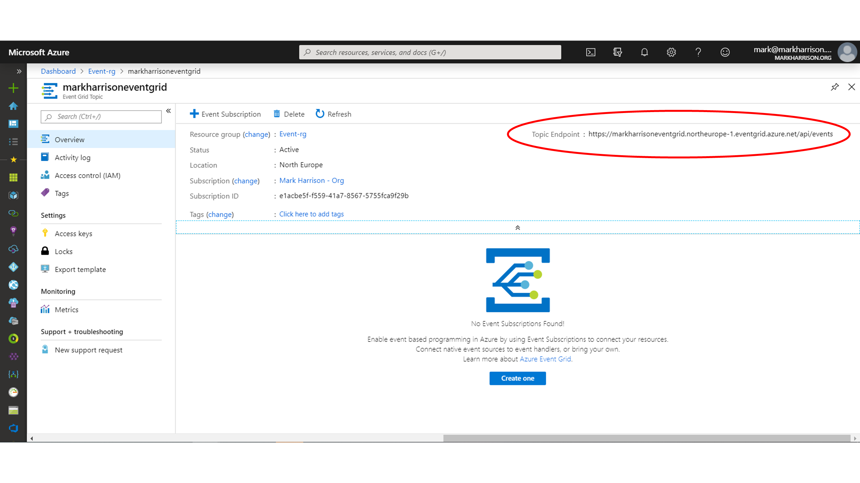Pin this blade to dashboard

[835, 87]
